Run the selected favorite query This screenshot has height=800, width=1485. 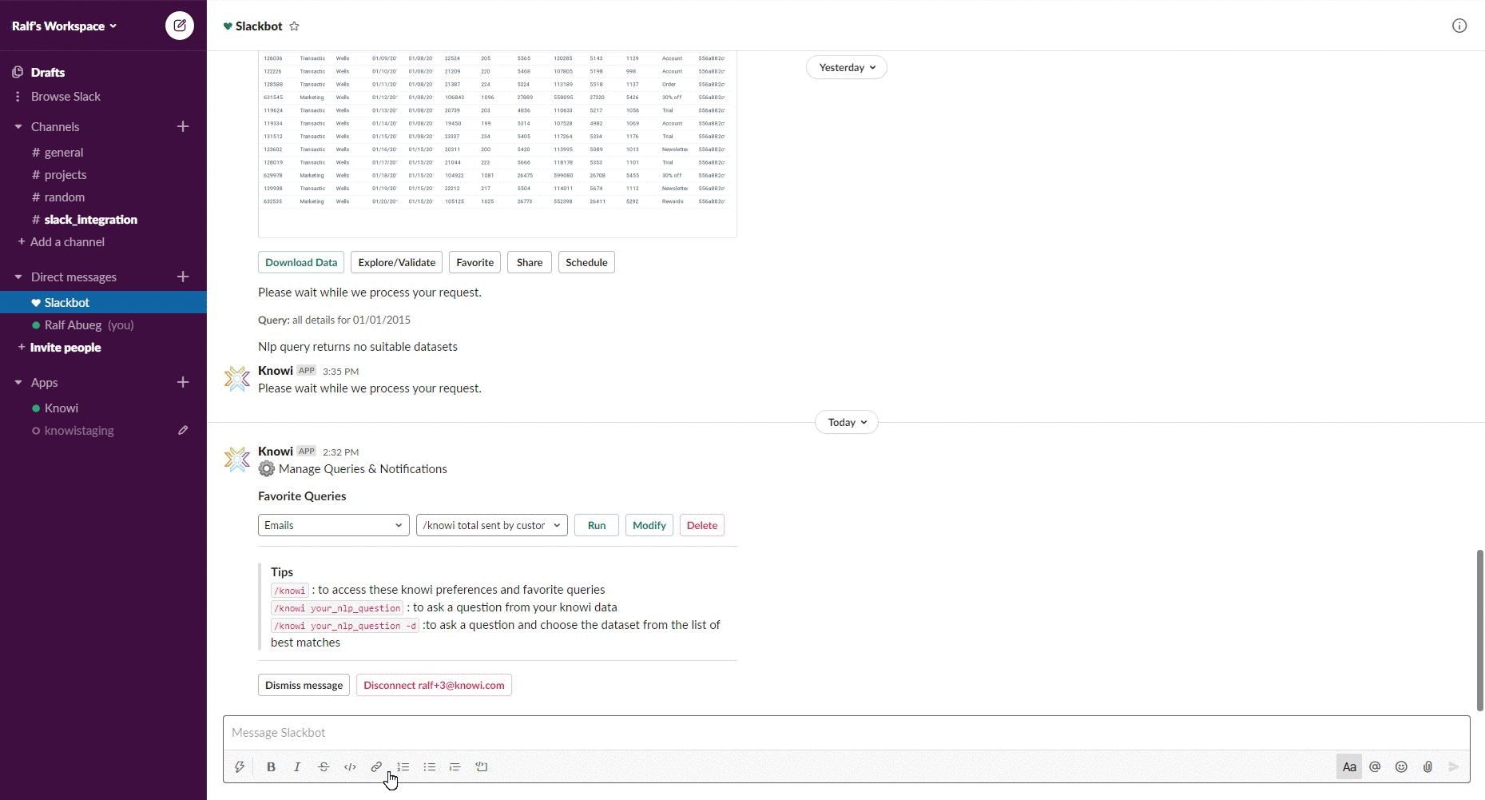(596, 525)
